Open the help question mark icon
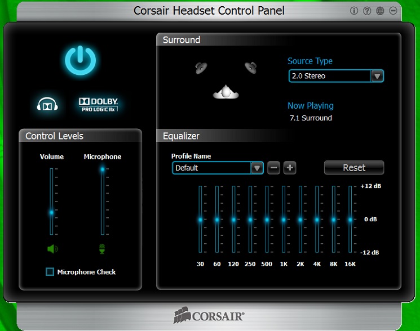The image size is (420, 331). tap(367, 11)
